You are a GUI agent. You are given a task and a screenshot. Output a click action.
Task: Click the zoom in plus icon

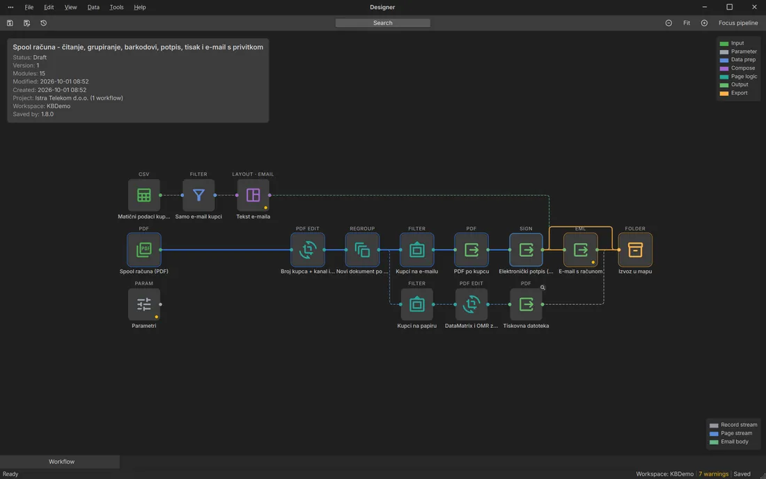pyautogui.click(x=704, y=23)
